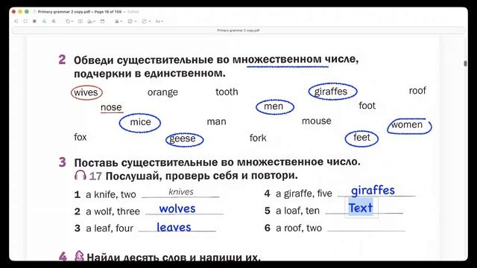Click the word 'tooth' in exercise 2
The height and width of the screenshot is (268, 477).
click(227, 92)
